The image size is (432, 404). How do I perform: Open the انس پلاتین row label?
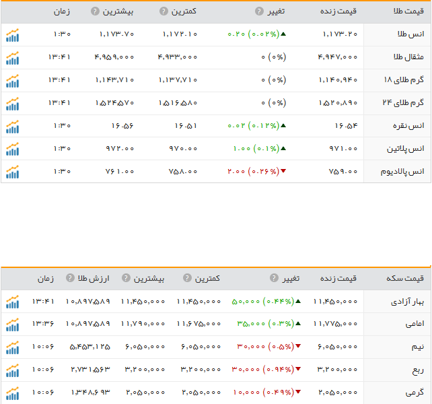click(x=405, y=149)
